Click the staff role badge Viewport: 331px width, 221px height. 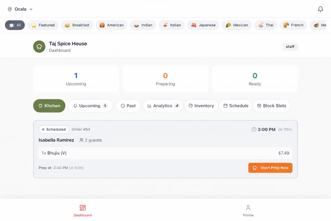click(290, 47)
